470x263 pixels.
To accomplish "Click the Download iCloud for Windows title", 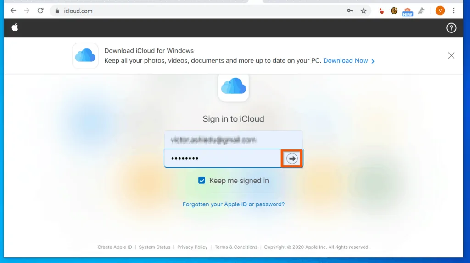I will [149, 51].
